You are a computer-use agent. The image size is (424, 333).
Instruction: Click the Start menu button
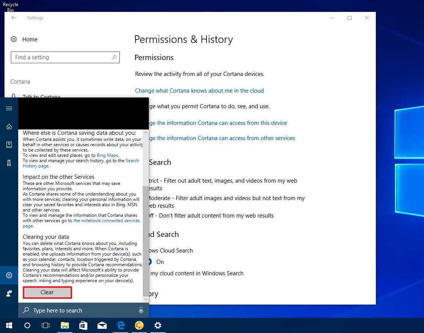click(x=8, y=325)
